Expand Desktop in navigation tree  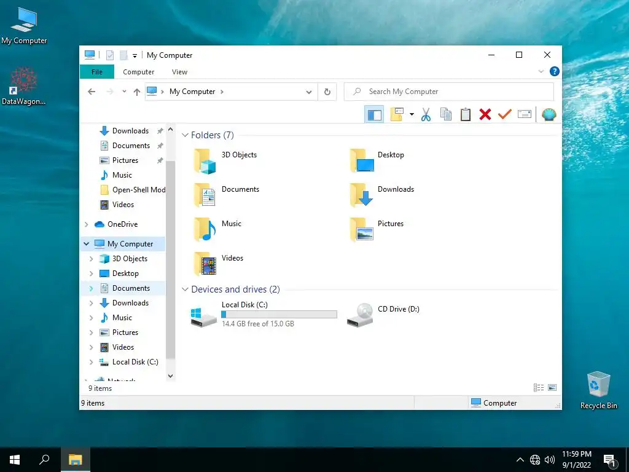click(x=91, y=273)
